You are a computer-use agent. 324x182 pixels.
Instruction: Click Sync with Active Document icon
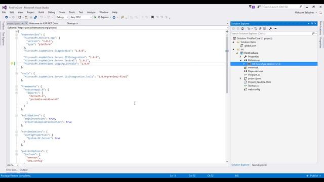(256, 28)
